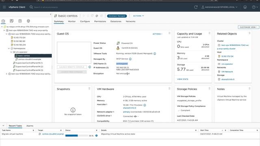The height and width of the screenshot is (146, 260).
Task: Click the Hard disk 1 info icon
Action: pos(145,105)
